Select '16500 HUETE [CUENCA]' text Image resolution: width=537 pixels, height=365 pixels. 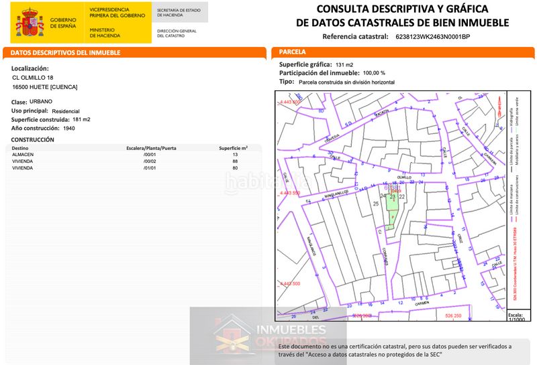point(45,87)
